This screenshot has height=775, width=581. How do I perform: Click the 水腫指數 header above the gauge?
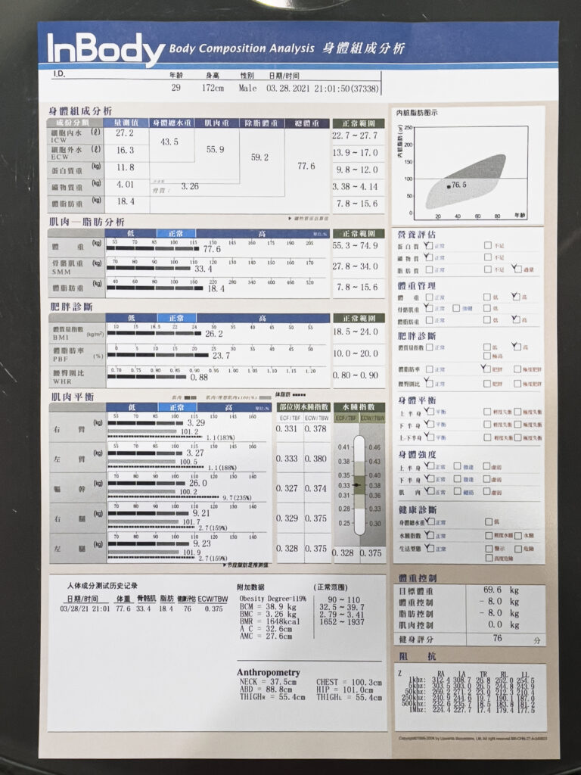point(359,406)
